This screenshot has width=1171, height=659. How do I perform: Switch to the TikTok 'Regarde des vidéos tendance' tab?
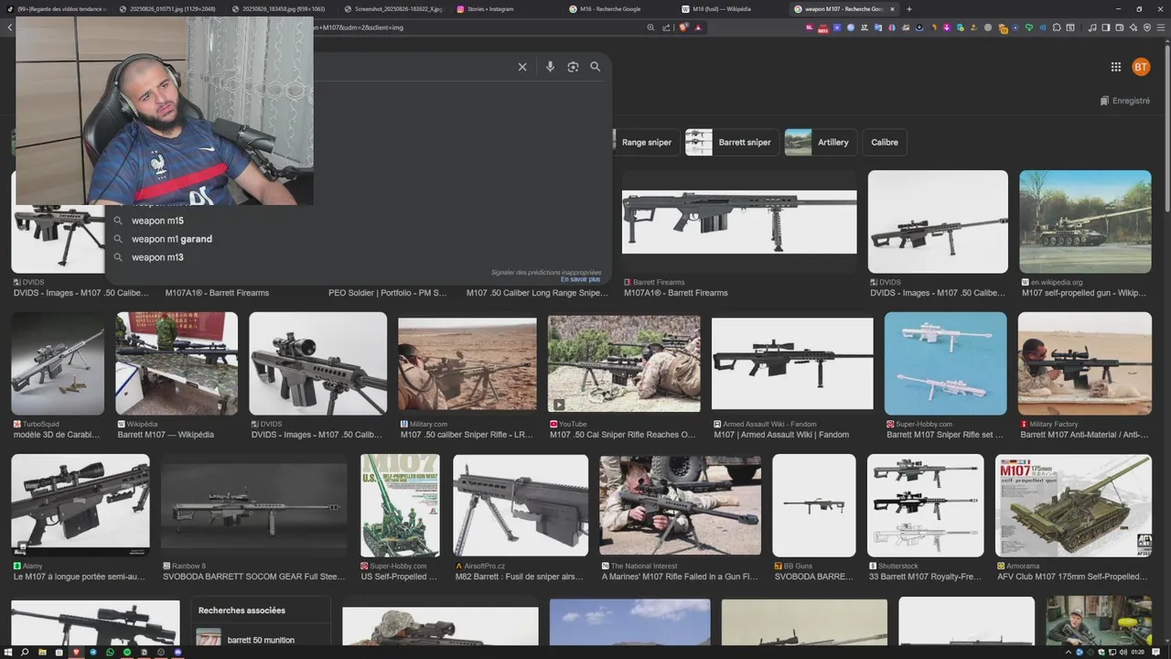tap(57, 9)
